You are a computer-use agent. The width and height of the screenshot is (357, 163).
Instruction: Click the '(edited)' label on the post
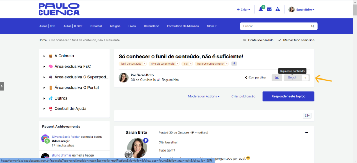203,133
